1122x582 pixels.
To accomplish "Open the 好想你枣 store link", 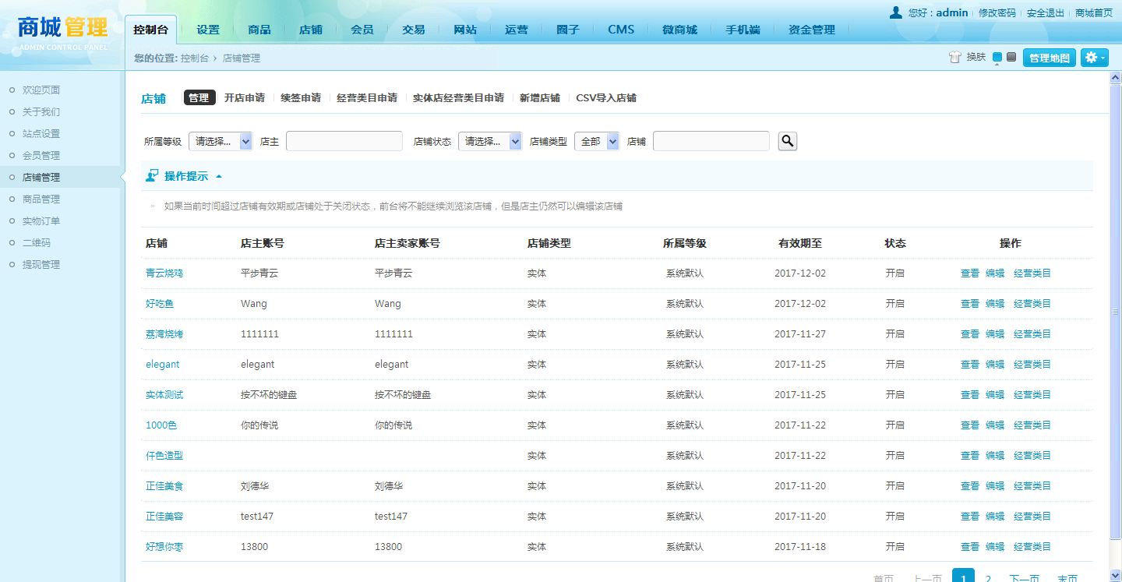I will pos(164,547).
